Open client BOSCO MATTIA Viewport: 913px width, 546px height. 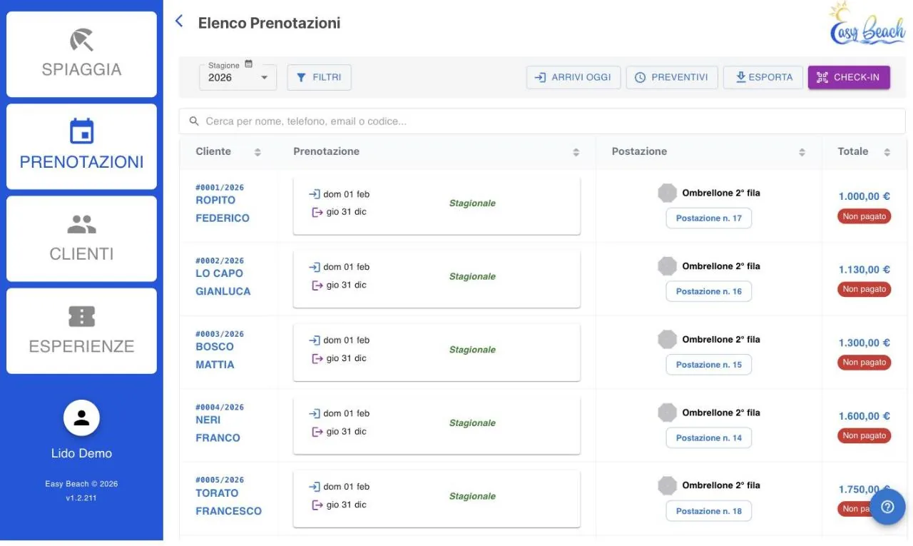[215, 355]
